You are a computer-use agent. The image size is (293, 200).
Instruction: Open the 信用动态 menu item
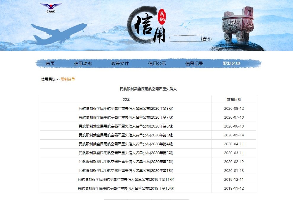pyautogui.click(x=83, y=64)
